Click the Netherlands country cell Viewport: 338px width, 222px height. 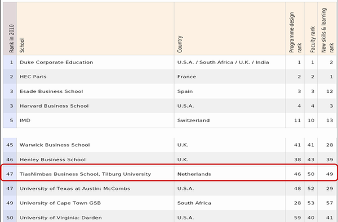click(x=194, y=174)
